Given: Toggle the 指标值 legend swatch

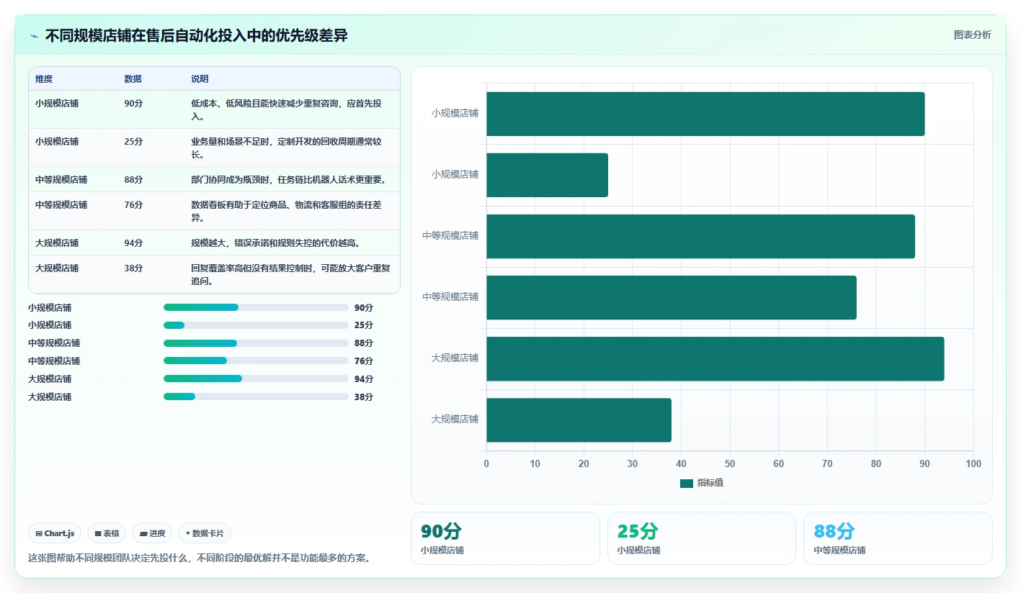Looking at the screenshot, I should (687, 483).
